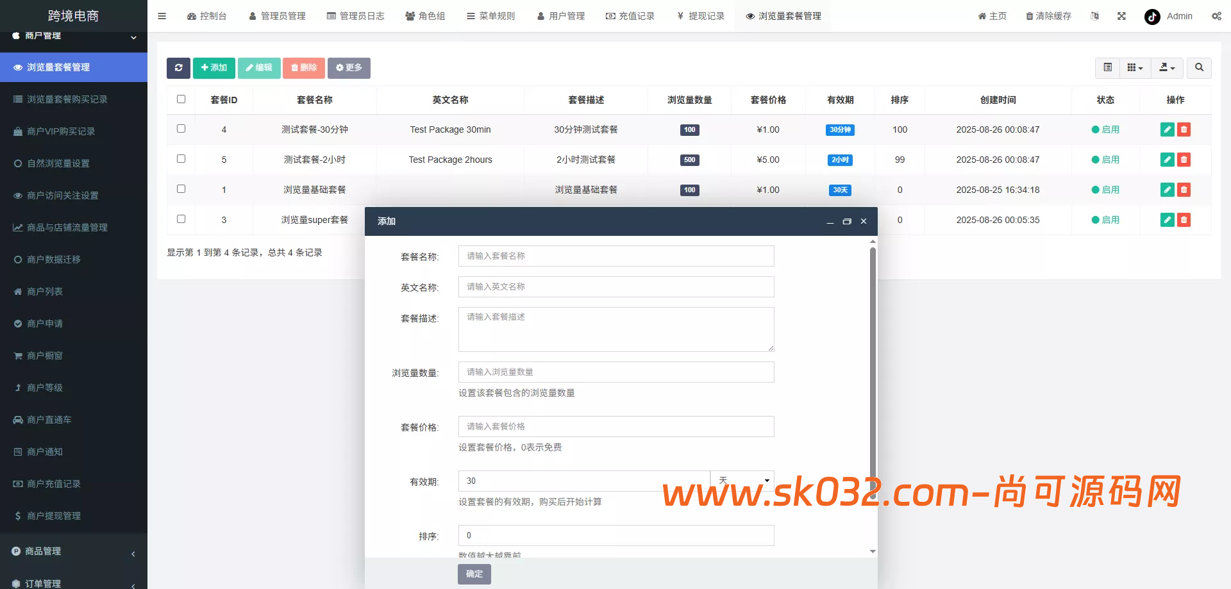This screenshot has width=1231, height=589.
Task: Select the header checkbox to select all rows
Action: (181, 99)
